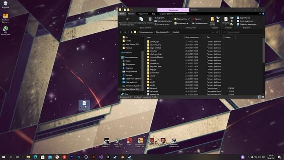
Task: Open Yandex Browser from the taskbar
Action: coord(57,157)
